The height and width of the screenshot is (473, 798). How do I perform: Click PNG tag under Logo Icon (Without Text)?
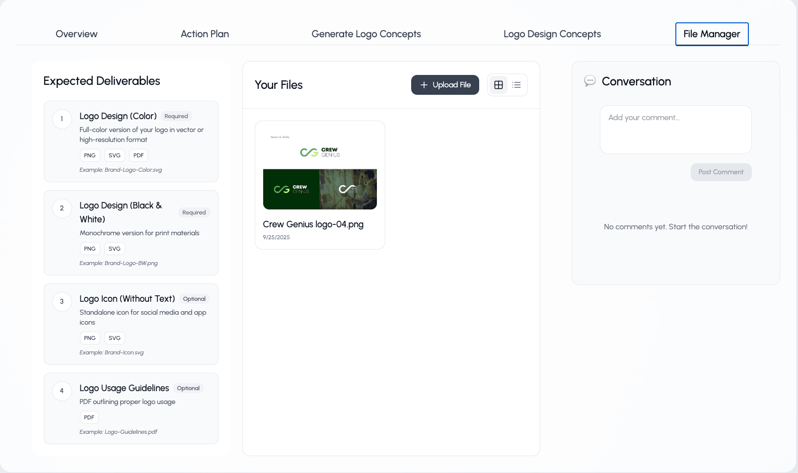90,338
